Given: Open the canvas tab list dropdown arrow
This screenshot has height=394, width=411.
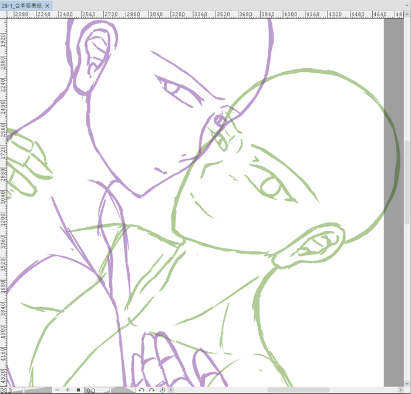Looking at the screenshot, I should coord(407,5).
